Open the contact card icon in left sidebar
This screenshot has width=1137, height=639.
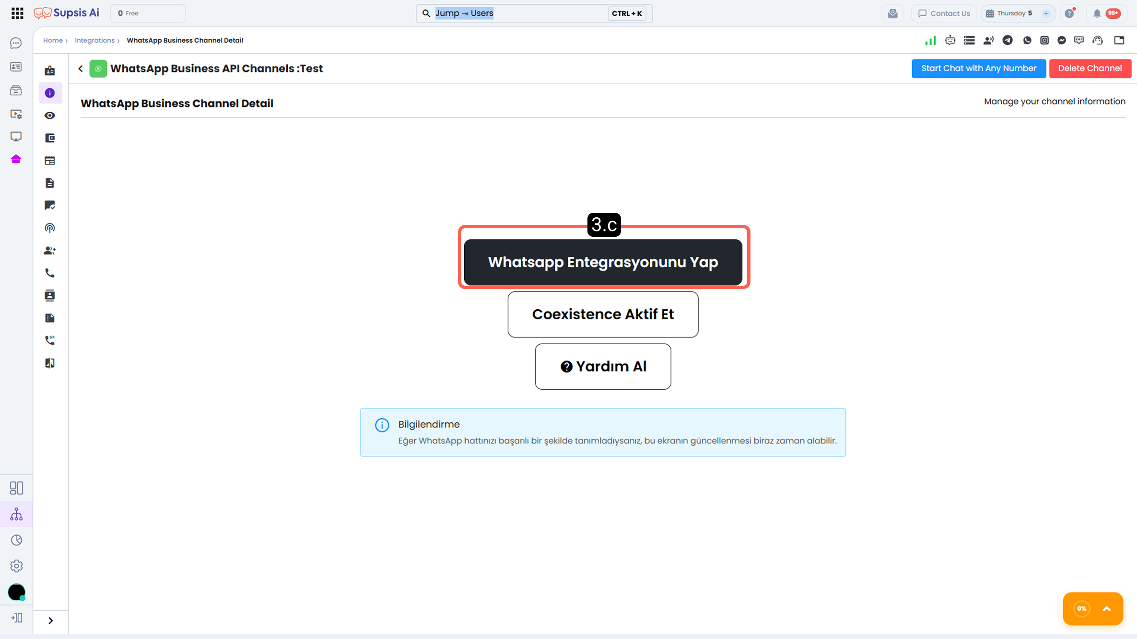(x=16, y=67)
